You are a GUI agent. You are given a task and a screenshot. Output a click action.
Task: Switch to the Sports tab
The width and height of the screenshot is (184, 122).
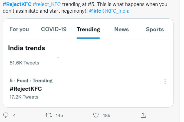point(155,29)
